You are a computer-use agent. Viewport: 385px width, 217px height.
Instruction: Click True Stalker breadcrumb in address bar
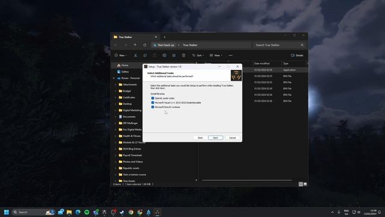click(190, 45)
